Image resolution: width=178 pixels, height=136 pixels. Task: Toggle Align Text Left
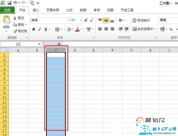[x=100, y=29]
